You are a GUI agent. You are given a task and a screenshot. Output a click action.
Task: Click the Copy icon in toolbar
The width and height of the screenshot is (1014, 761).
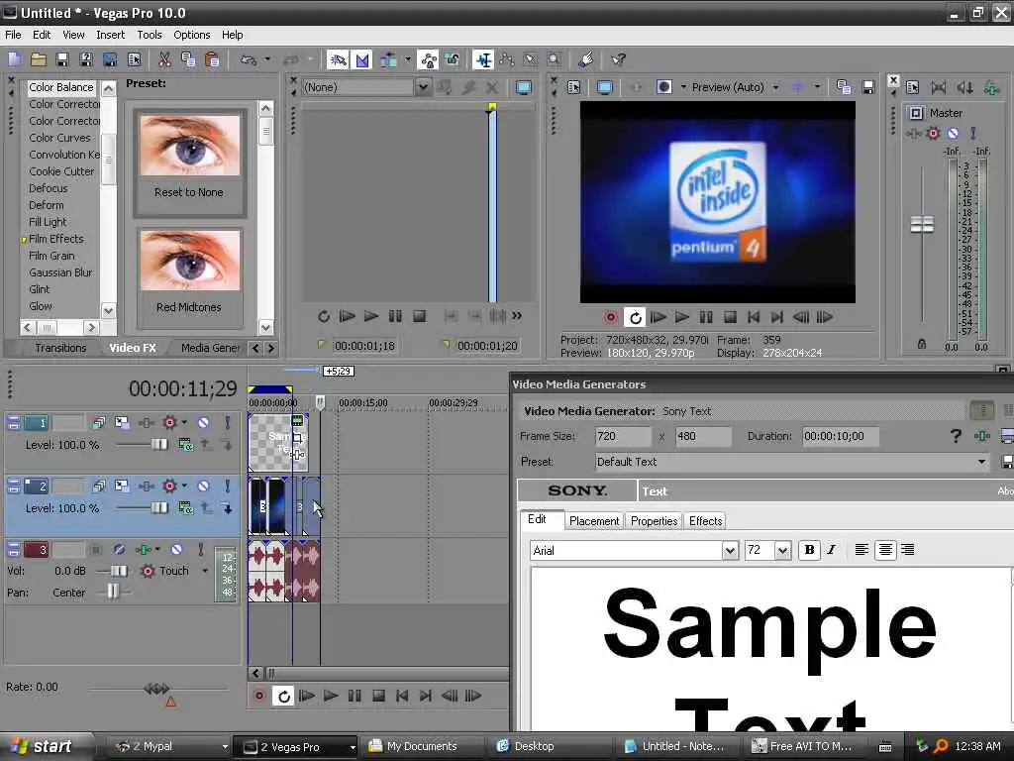188,60
